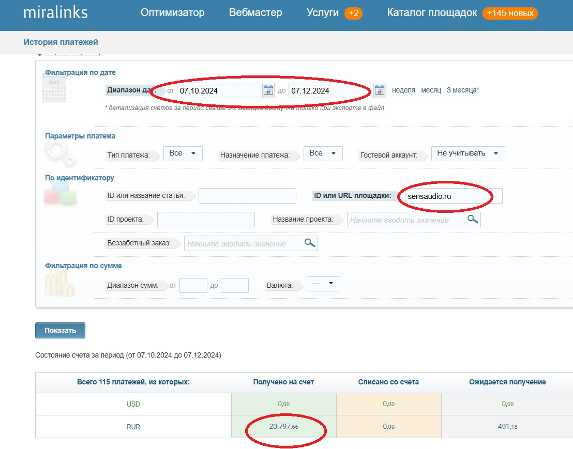Image resolution: width=573 pixels, height=449 pixels.
Task: Click the +145 новых badge
Action: pos(510,13)
